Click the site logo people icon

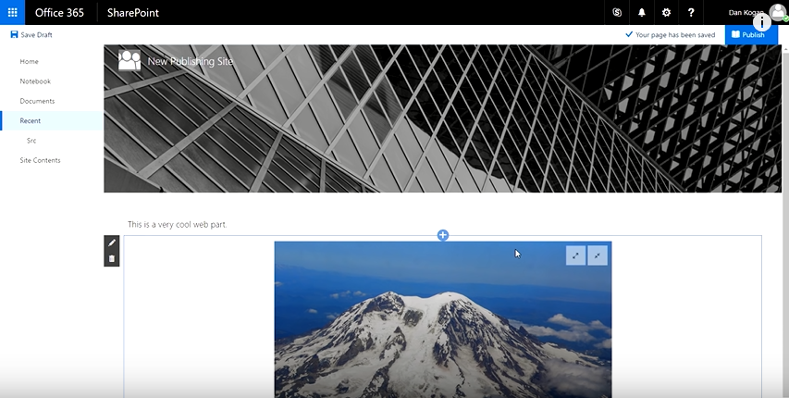(x=129, y=60)
